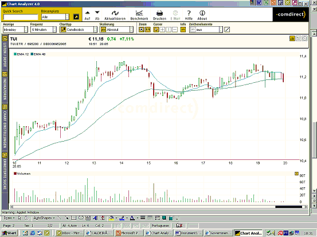Select the crosshair cursor
This screenshot has width=317, height=237.
pos(162,30)
